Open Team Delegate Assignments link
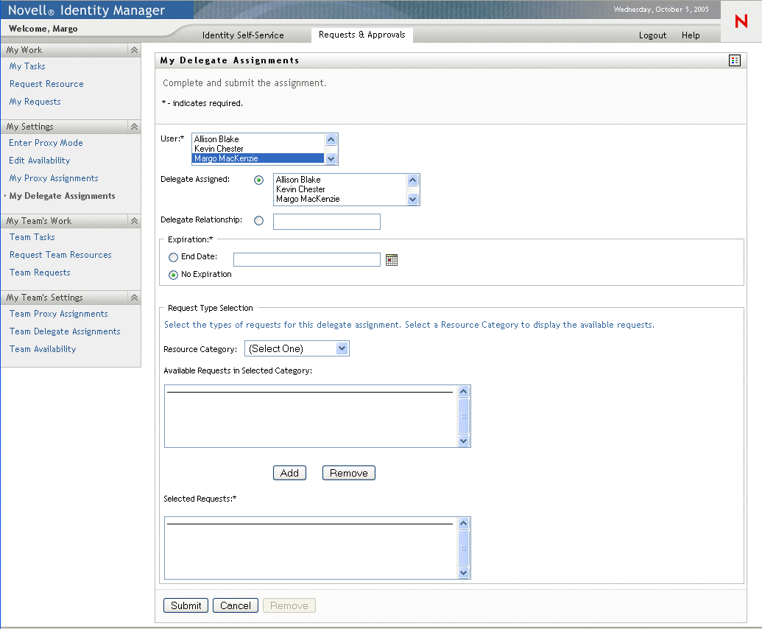The height and width of the screenshot is (629, 762). coord(65,331)
